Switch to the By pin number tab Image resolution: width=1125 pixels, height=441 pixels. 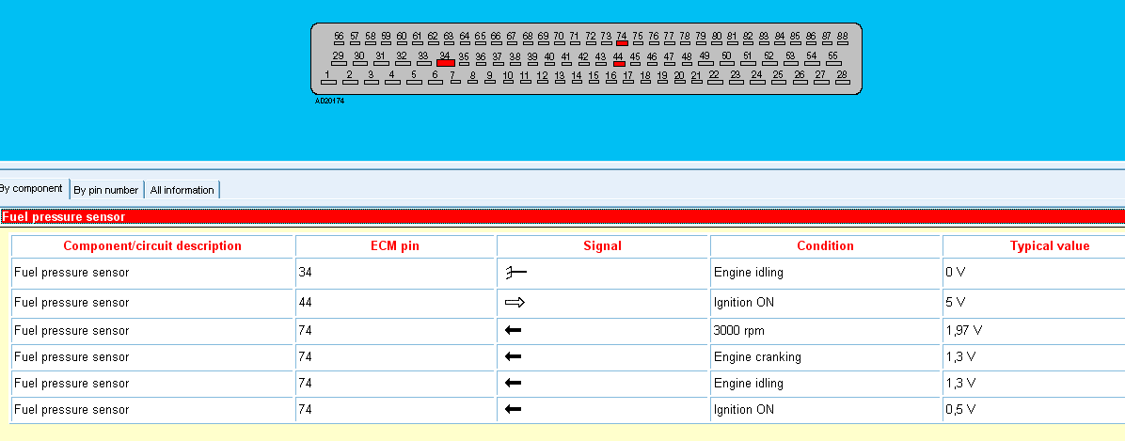click(x=106, y=190)
